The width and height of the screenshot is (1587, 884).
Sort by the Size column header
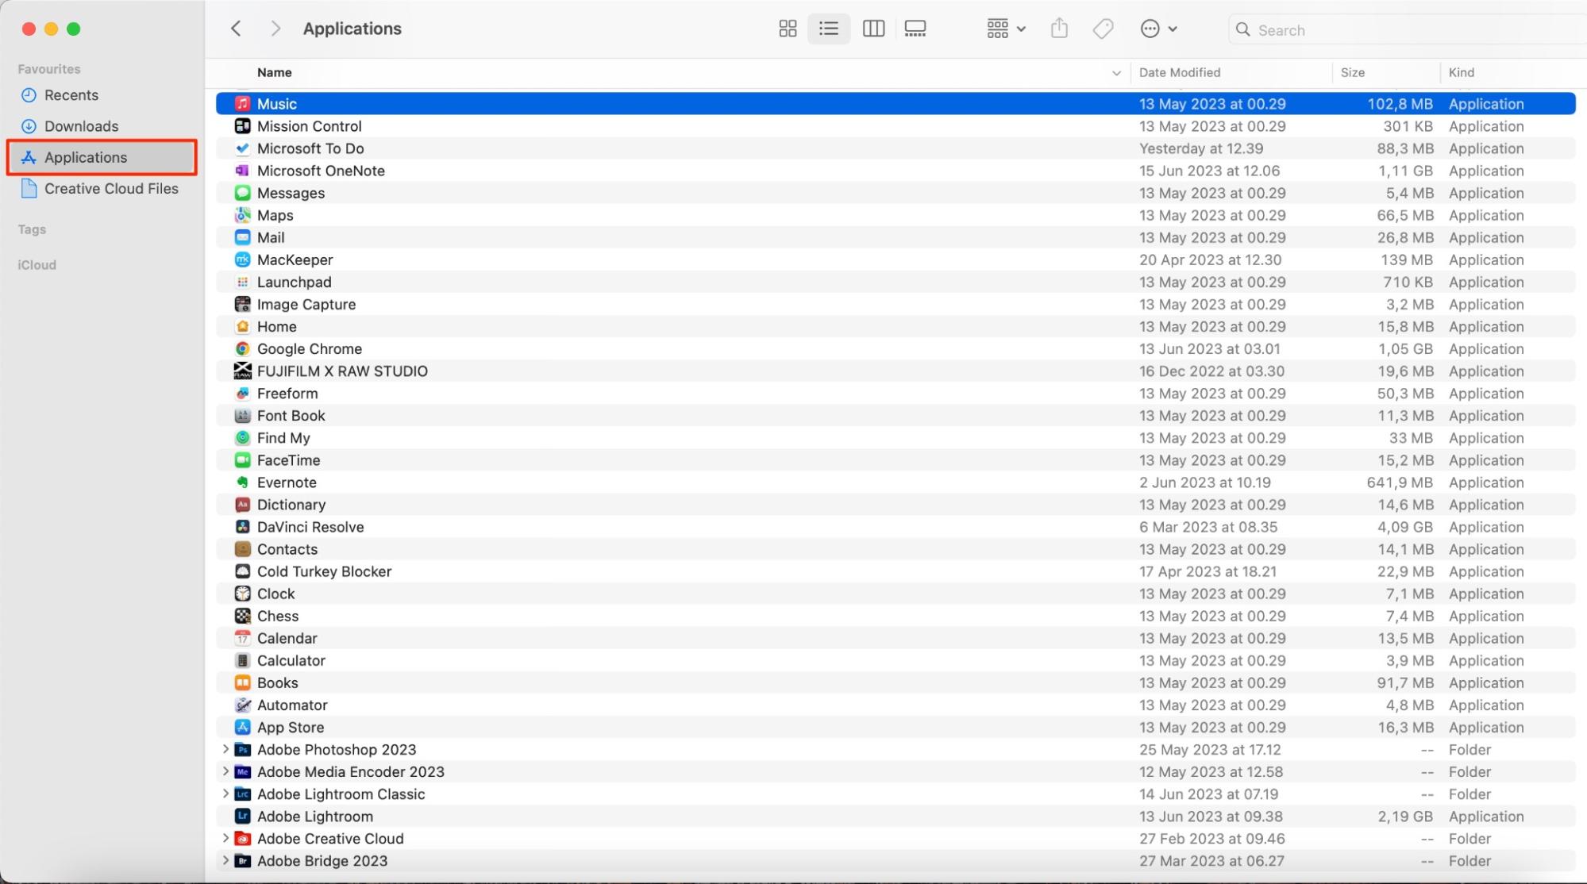[1353, 72]
